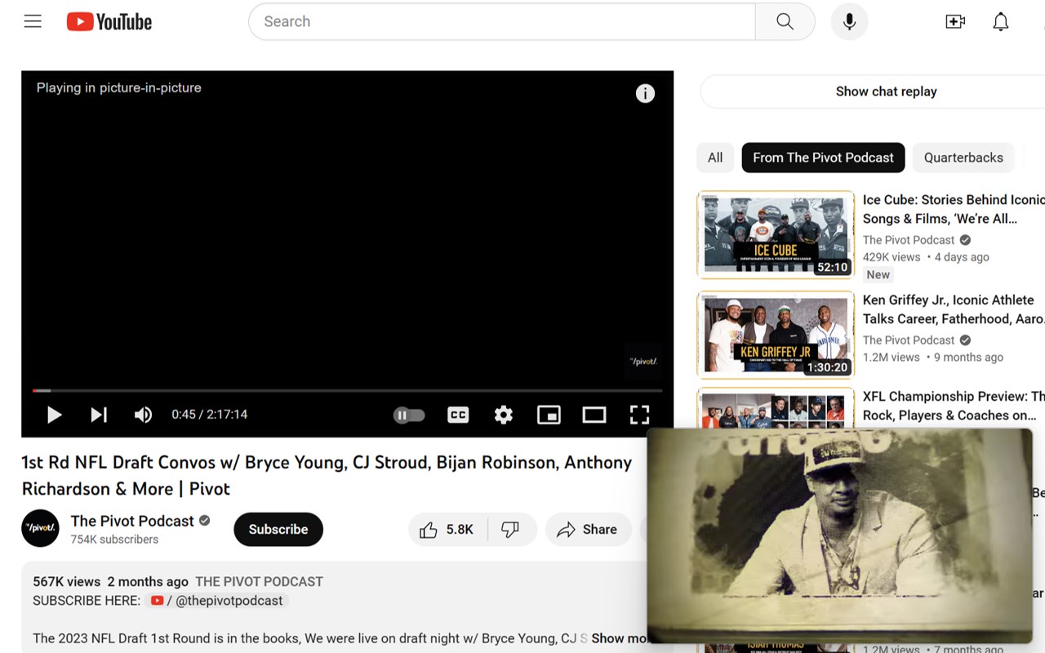The width and height of the screenshot is (1045, 653).
Task: Open Ice Cube: Stories Behind Iconic title
Action: pyautogui.click(x=954, y=209)
